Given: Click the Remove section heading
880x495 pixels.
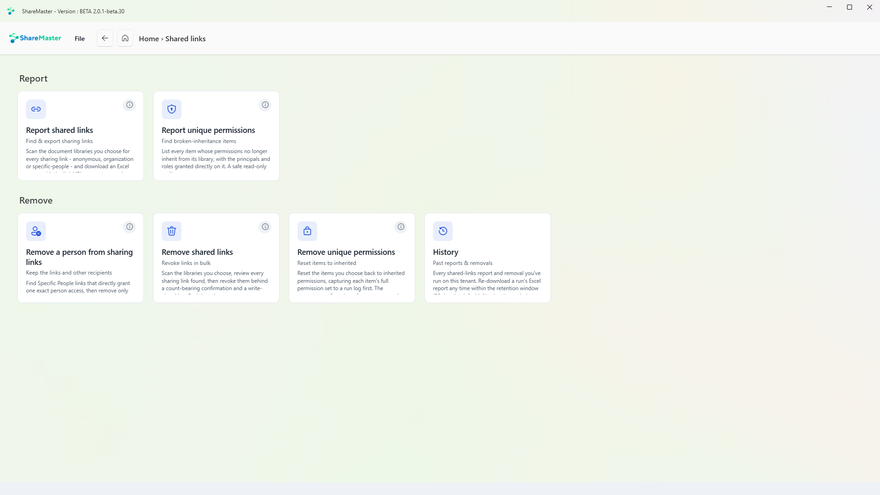Looking at the screenshot, I should point(36,200).
